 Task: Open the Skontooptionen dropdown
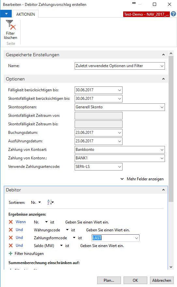[x=162, y=107]
